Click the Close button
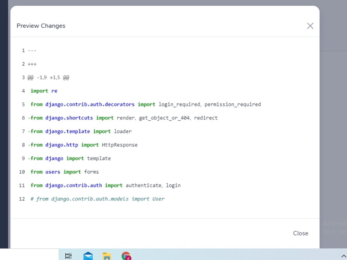 301,233
